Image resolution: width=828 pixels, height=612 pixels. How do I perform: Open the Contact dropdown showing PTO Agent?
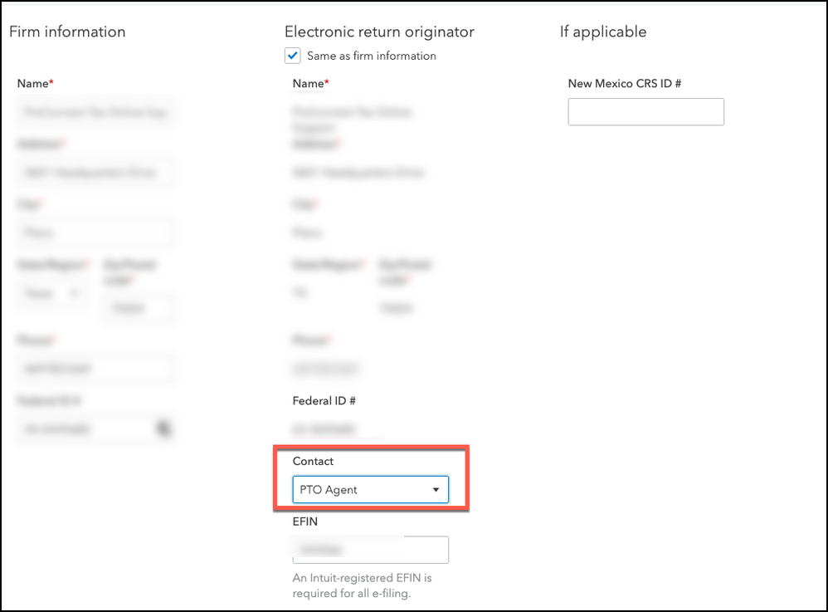click(x=370, y=490)
